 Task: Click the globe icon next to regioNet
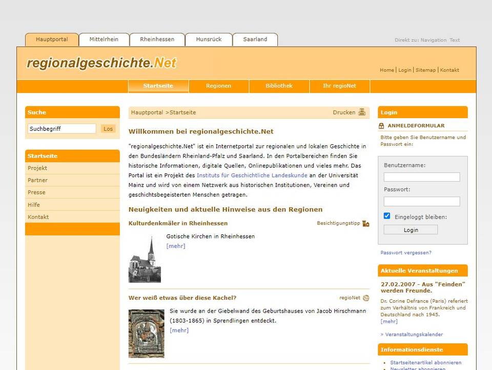pos(366,298)
